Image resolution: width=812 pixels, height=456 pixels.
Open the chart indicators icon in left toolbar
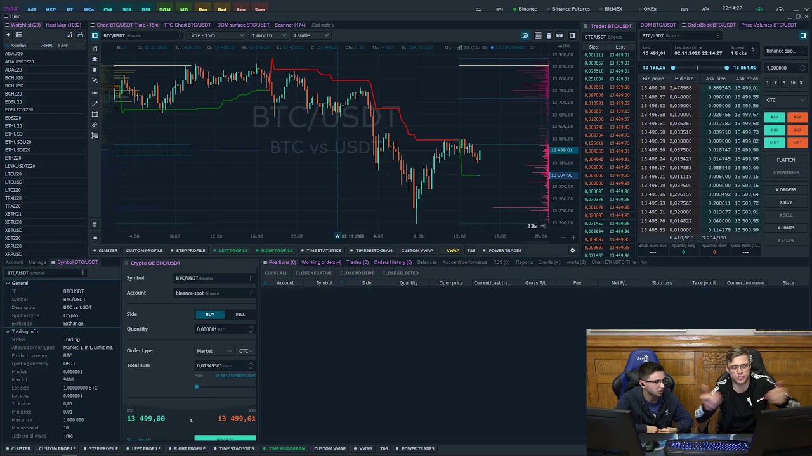pyautogui.click(x=95, y=49)
